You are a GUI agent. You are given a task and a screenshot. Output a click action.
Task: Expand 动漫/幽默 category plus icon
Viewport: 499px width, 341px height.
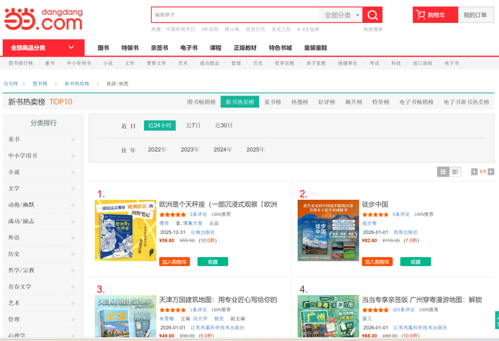(73, 205)
